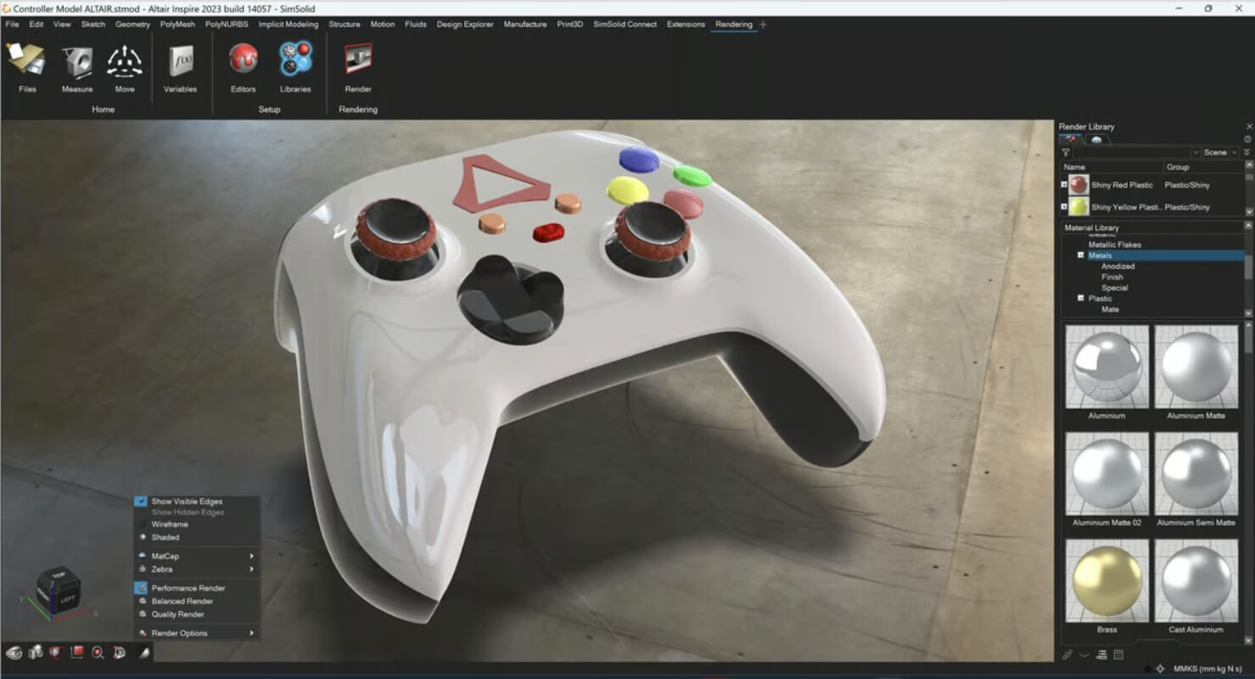The height and width of the screenshot is (679, 1255).
Task: Click the filter funnel icon in Render Library
Action: tap(1066, 153)
